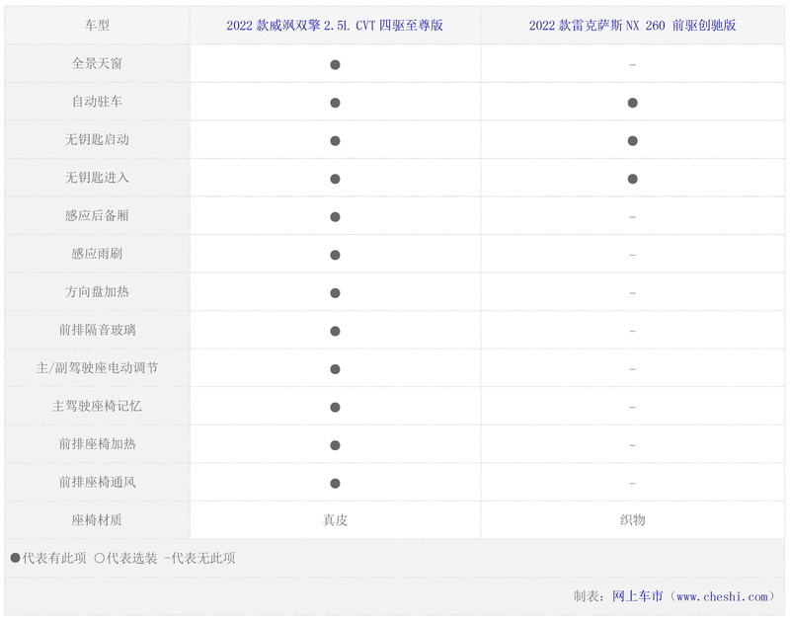Click the 主驾驶座椅记忆 dash for 雷克萨斯 NX 260
790x621 pixels.
pyautogui.click(x=632, y=407)
